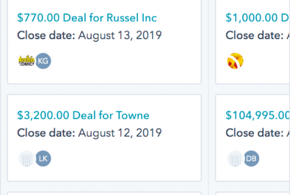Open the KG owner avatar
The width and height of the screenshot is (290, 195).
pos(43,60)
